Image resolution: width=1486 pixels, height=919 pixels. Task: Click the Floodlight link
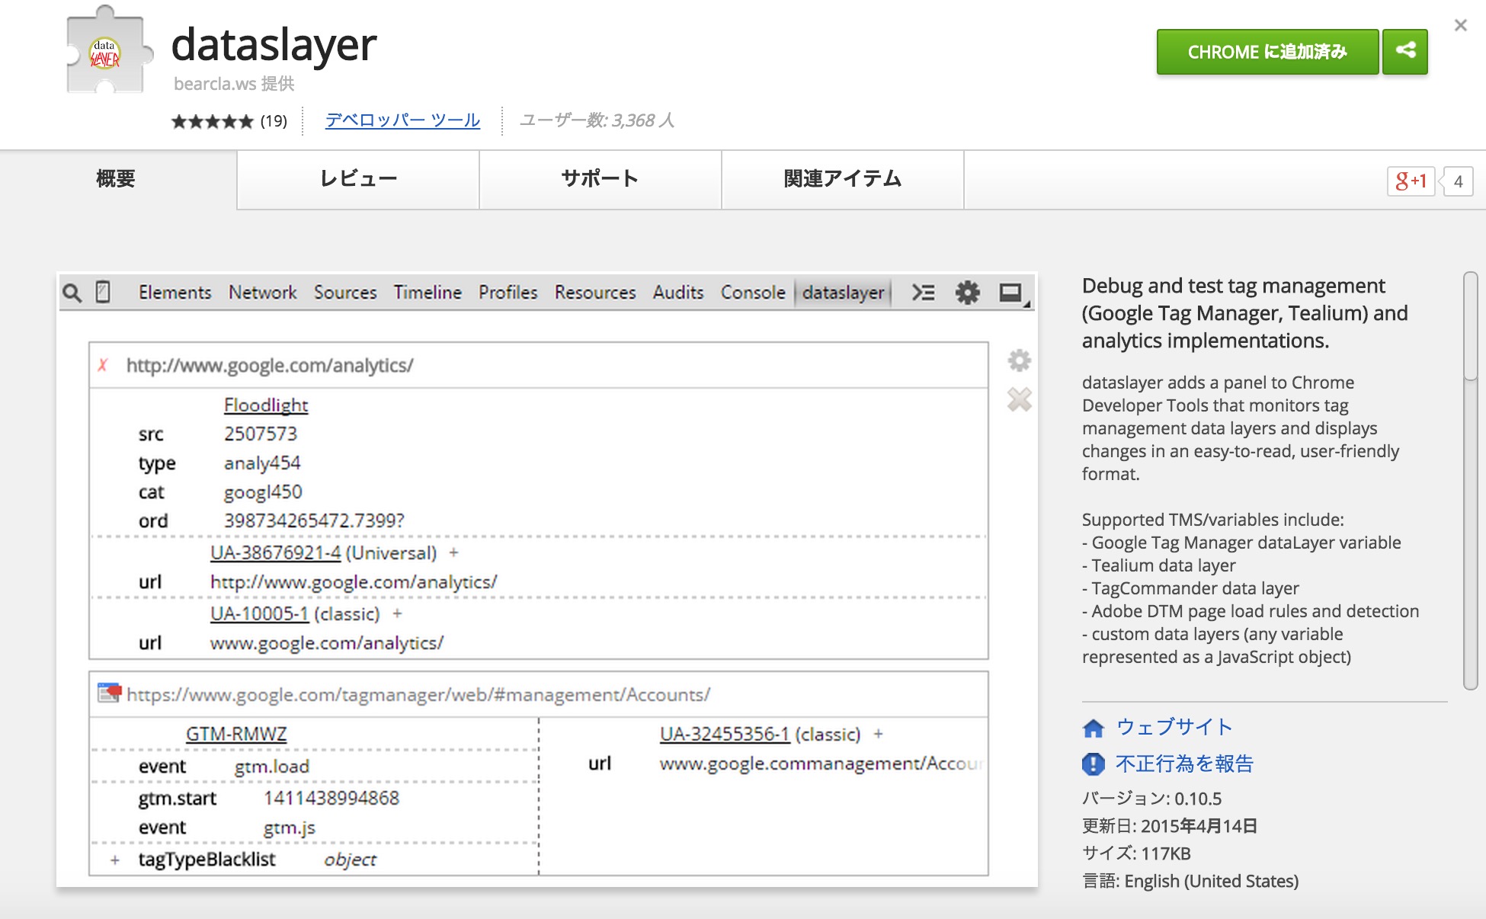pyautogui.click(x=266, y=405)
